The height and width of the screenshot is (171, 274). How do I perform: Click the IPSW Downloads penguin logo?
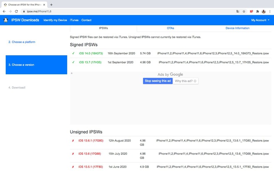6,20
